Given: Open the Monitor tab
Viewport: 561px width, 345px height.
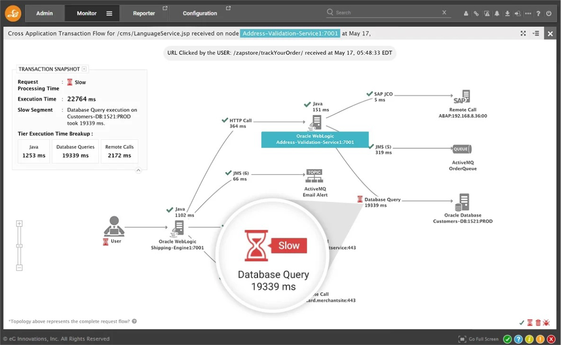Looking at the screenshot, I should [x=86, y=13].
